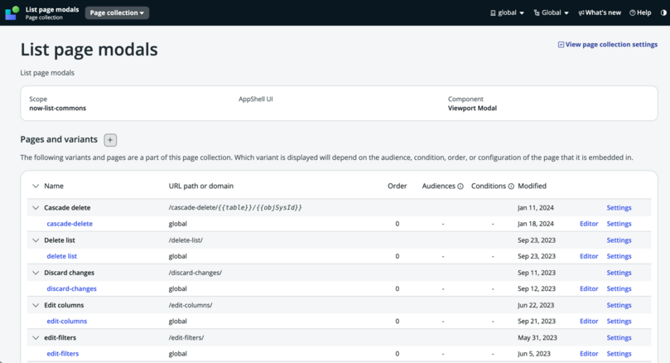Open Editor for edit-columns variant
Screen dimensions: 670x363
click(589, 321)
